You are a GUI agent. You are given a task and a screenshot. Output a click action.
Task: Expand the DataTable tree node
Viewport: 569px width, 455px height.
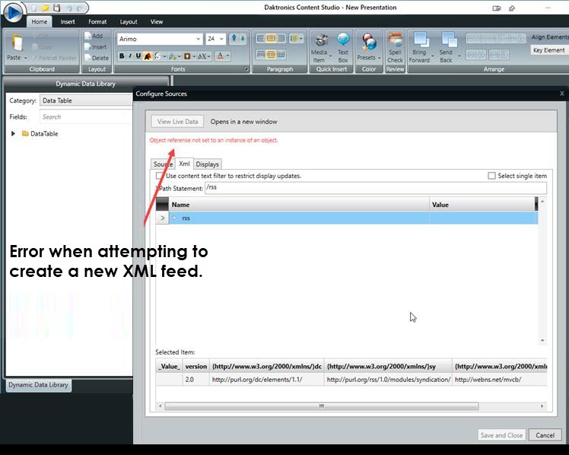tap(13, 134)
